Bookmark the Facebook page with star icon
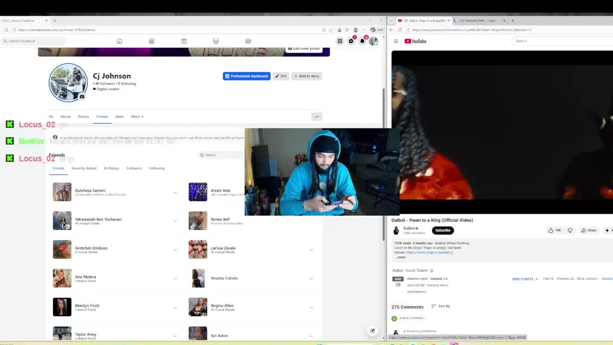Image resolution: width=613 pixels, height=345 pixels. 330,30
